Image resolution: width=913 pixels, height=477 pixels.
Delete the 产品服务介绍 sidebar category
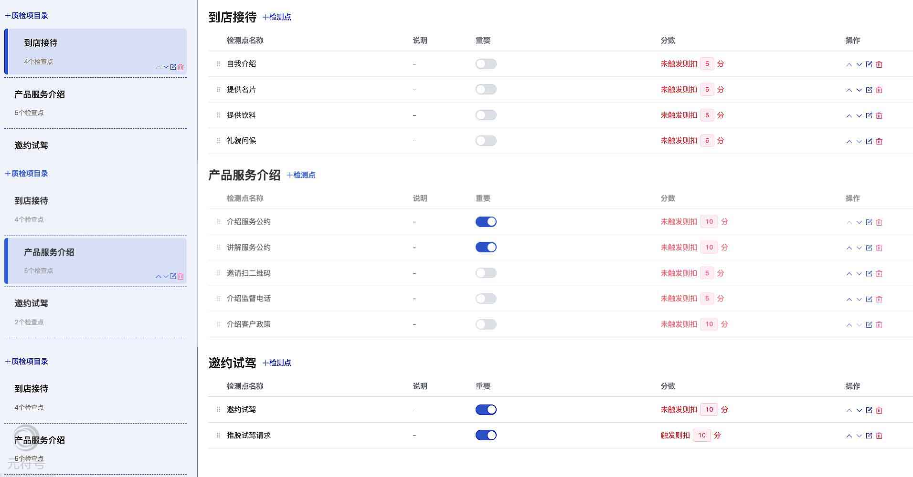click(180, 276)
